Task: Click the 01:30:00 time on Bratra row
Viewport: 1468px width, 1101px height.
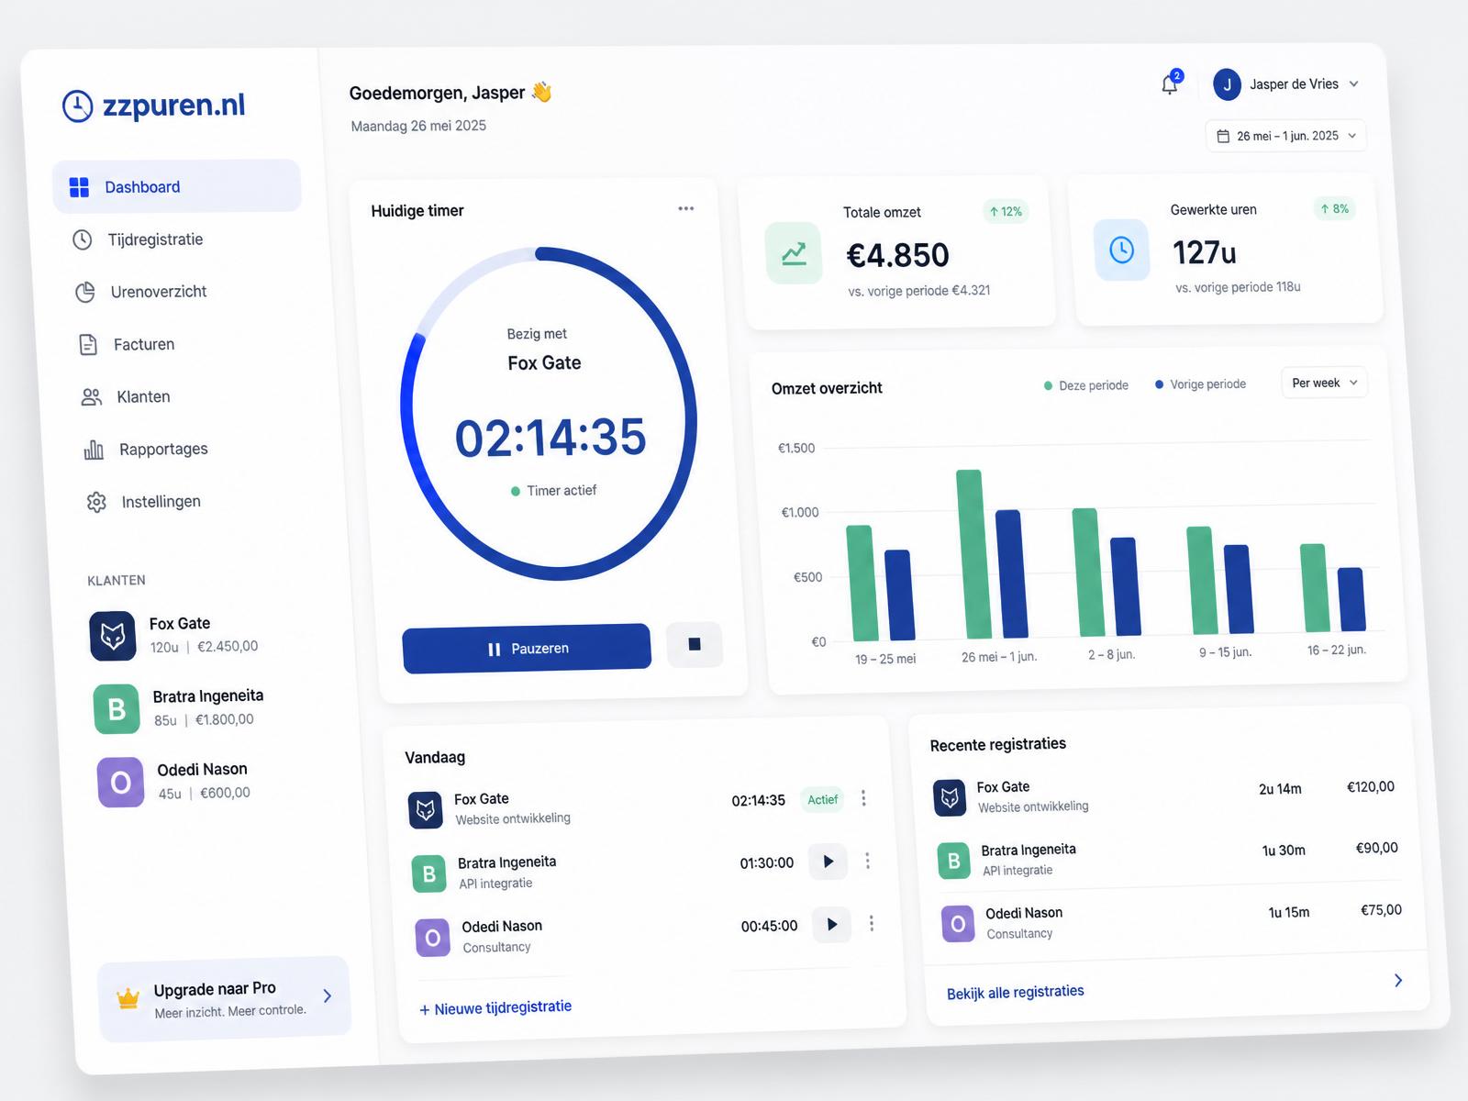Action: tap(767, 863)
